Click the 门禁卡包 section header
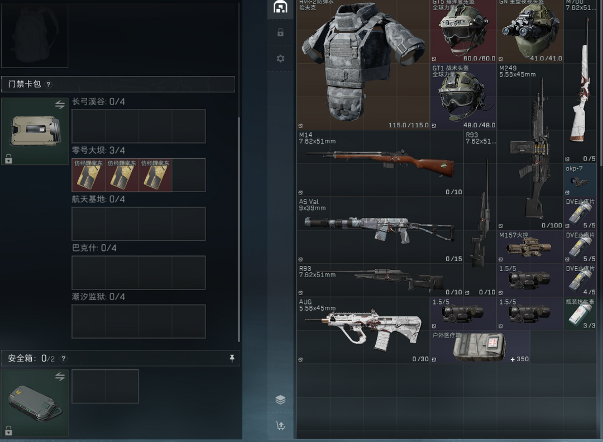Image resolution: width=603 pixels, height=442 pixels. [118, 84]
